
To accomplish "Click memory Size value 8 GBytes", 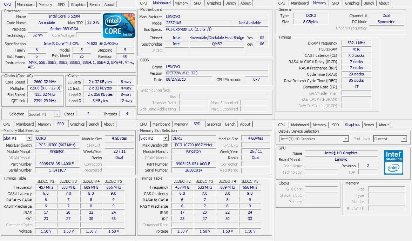I will [x=311, y=22].
